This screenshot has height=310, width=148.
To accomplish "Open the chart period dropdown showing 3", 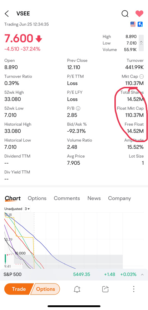I will (x=27, y=209).
